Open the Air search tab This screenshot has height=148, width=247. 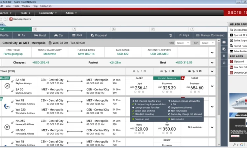coord(22,35)
